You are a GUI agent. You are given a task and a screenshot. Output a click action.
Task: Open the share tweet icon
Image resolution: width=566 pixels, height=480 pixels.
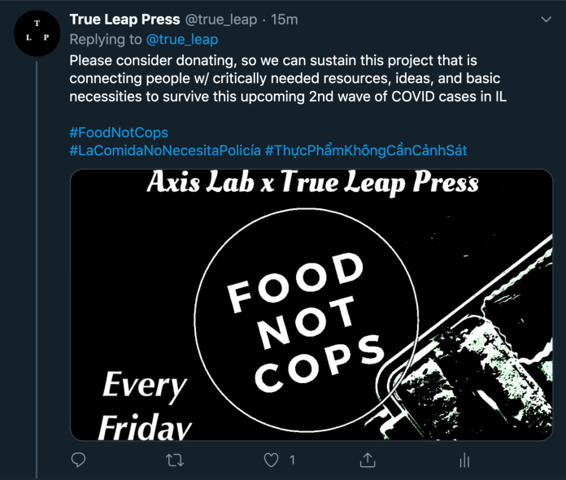pyautogui.click(x=368, y=460)
